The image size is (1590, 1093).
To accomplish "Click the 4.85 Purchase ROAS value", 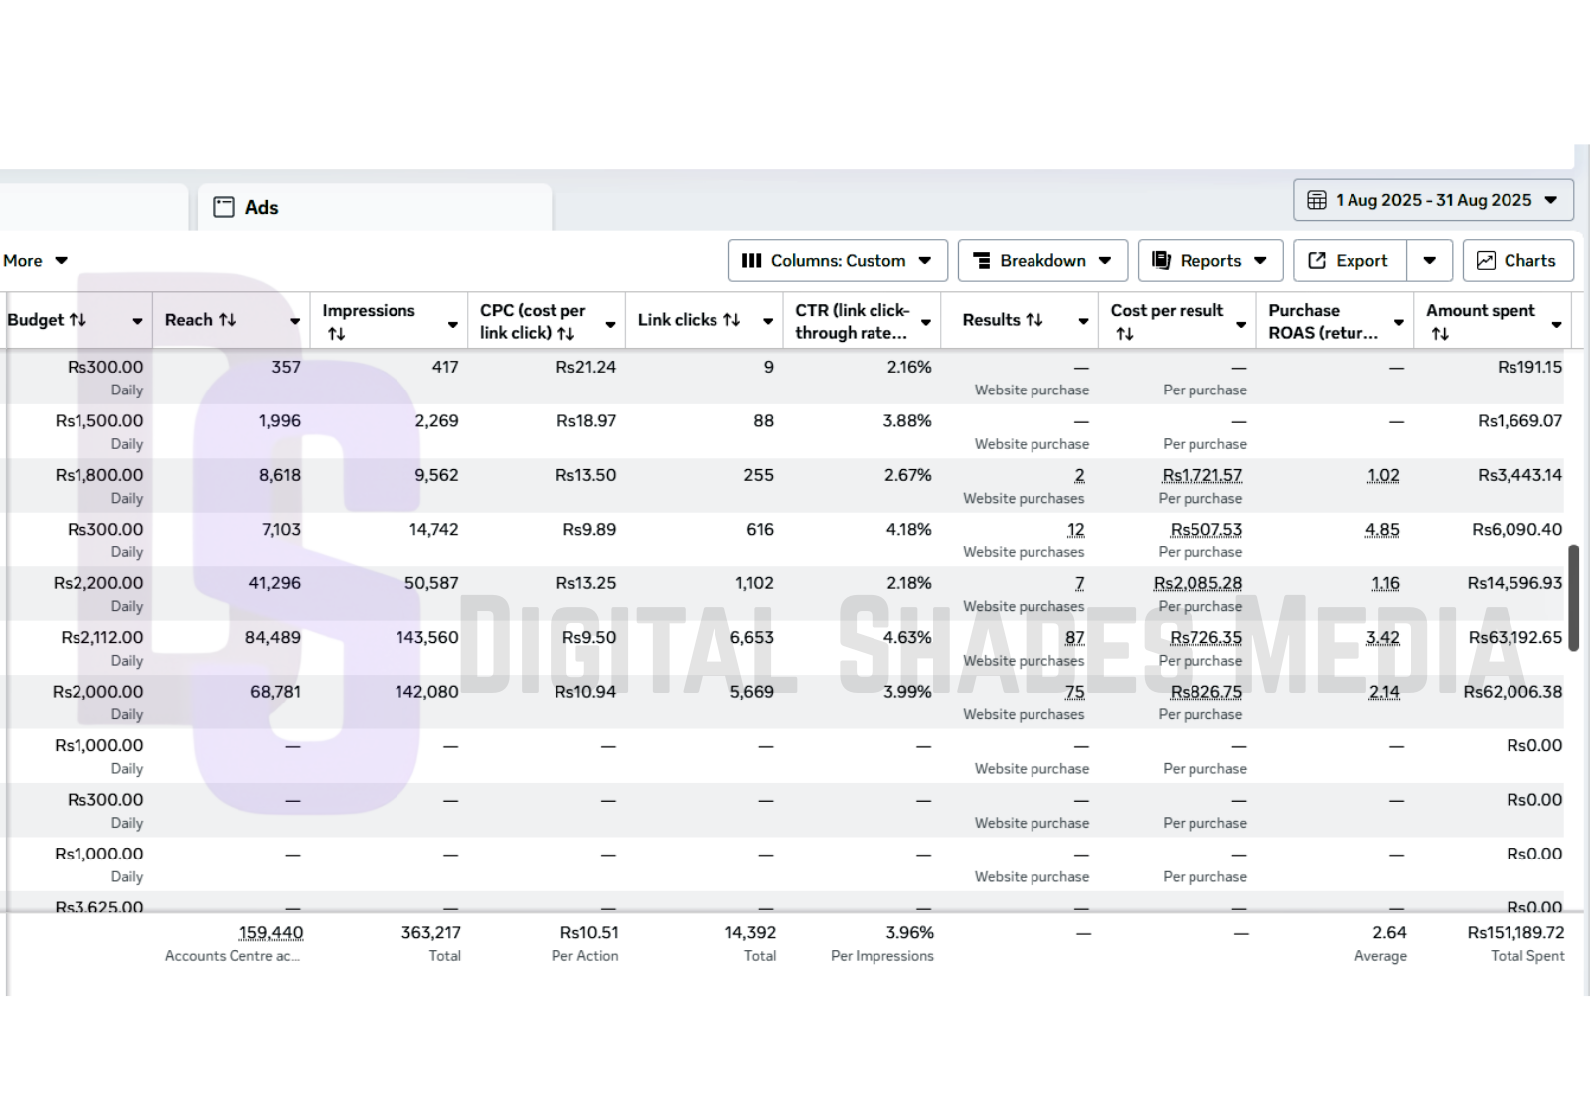I will (1381, 530).
